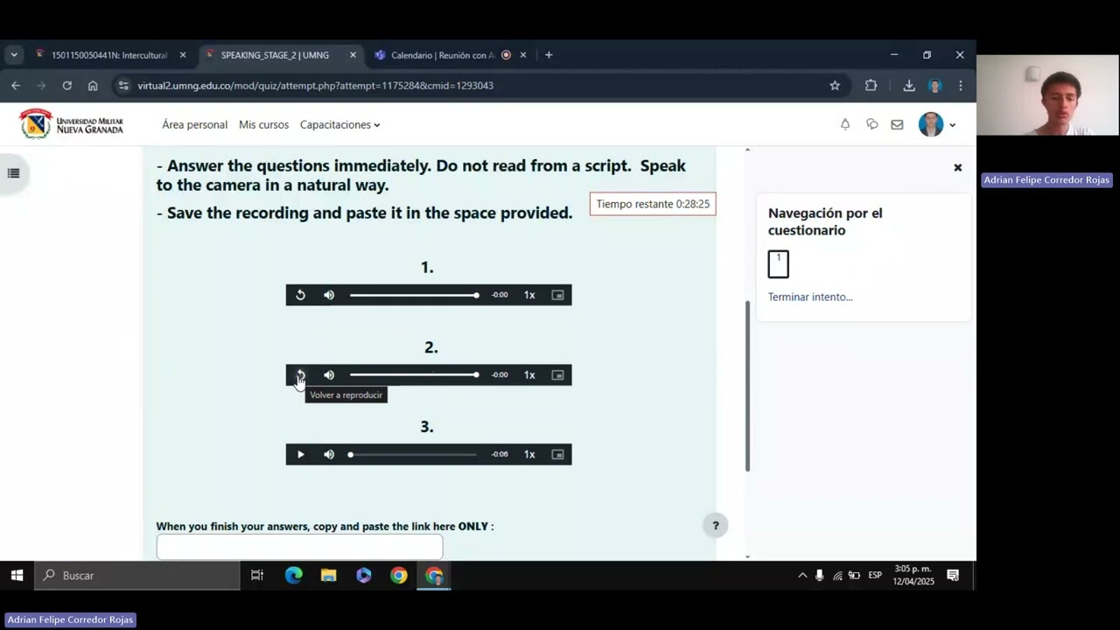This screenshot has height=630, width=1120.
Task: Click the answer link input field
Action: pos(299,547)
